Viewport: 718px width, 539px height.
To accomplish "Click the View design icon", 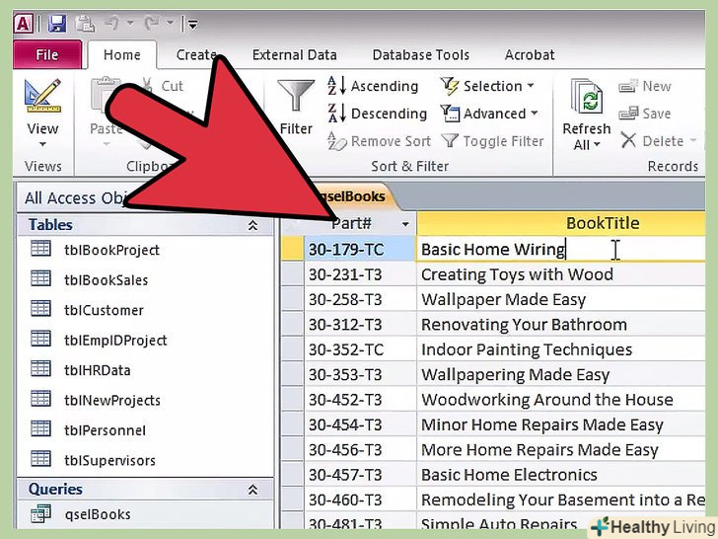I will 42,96.
